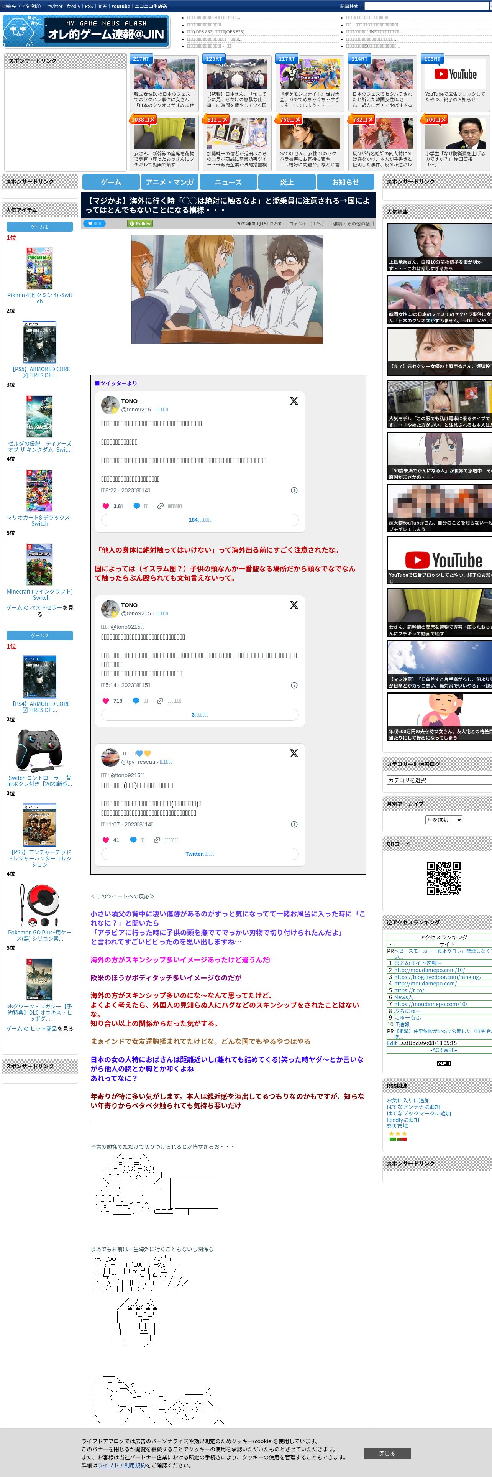Like the tweet showing 718 hearts

pyautogui.click(x=105, y=701)
